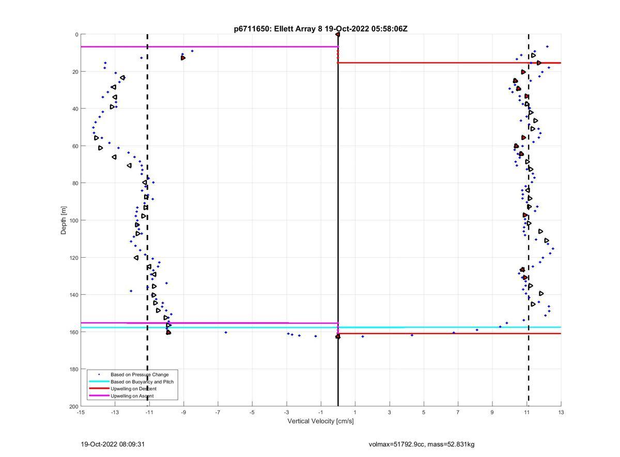
Task: Click depth tick label '160'
Action: pyautogui.click(x=73, y=332)
